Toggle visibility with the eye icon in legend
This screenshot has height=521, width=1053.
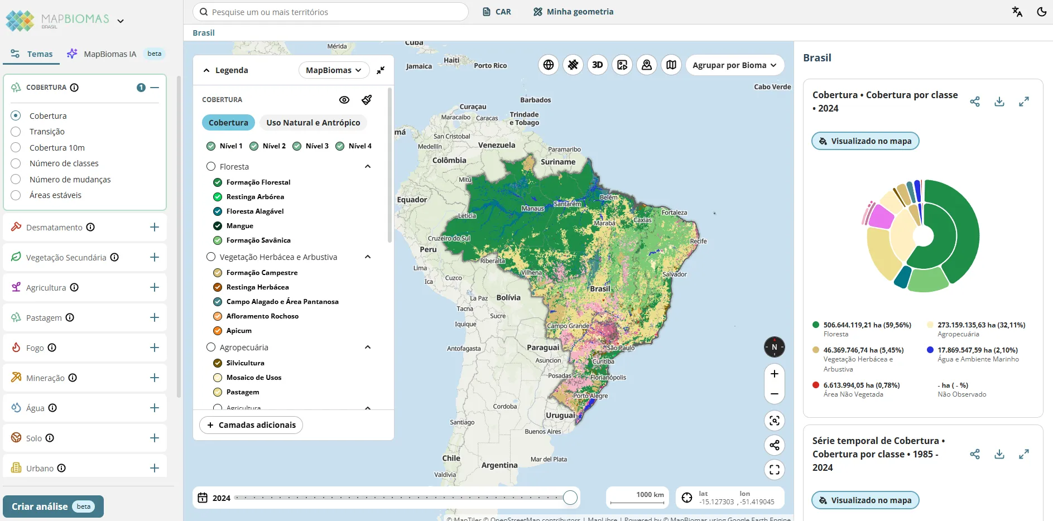click(x=344, y=99)
